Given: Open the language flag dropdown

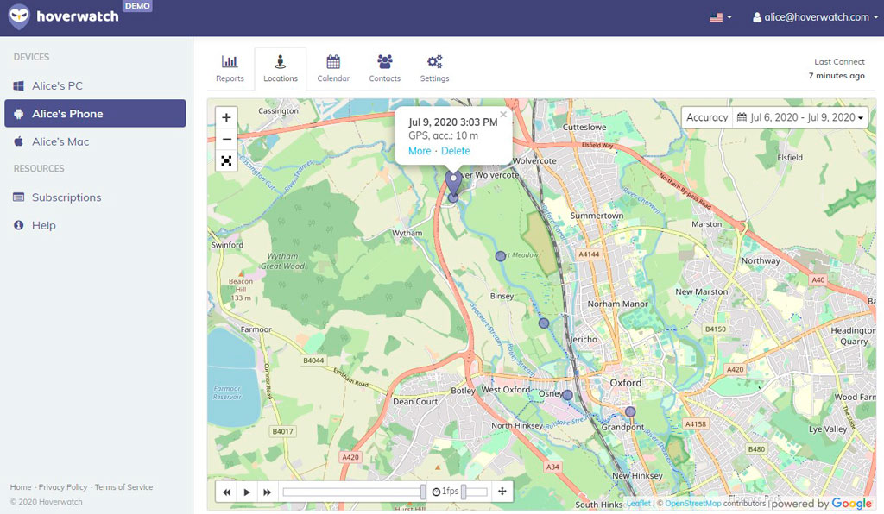Looking at the screenshot, I should (x=720, y=17).
